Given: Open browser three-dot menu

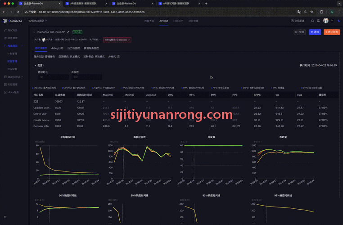Looking at the screenshot, I should pyautogui.click(x=339, y=12).
